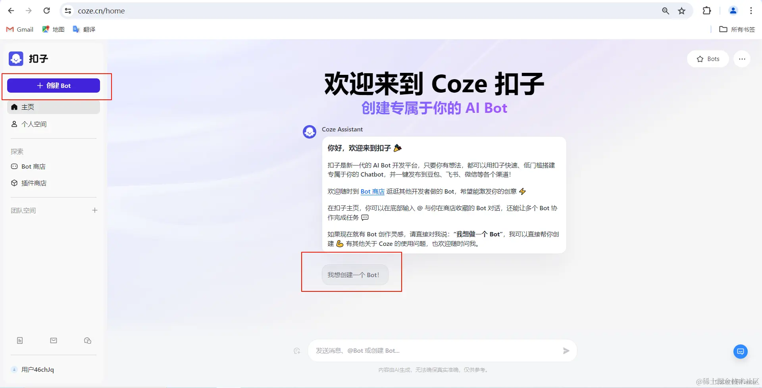Click the send message arrow icon
Image resolution: width=762 pixels, height=388 pixels.
click(566, 351)
